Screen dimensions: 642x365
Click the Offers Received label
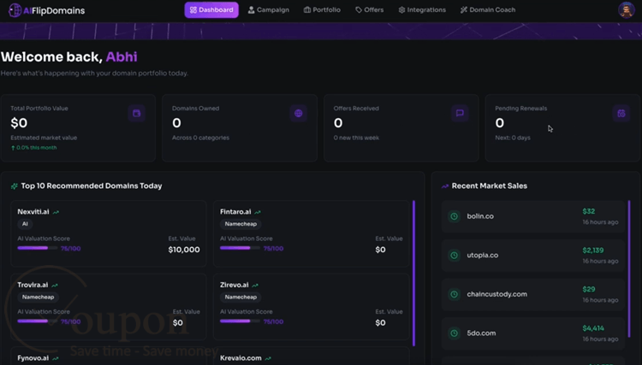point(356,109)
